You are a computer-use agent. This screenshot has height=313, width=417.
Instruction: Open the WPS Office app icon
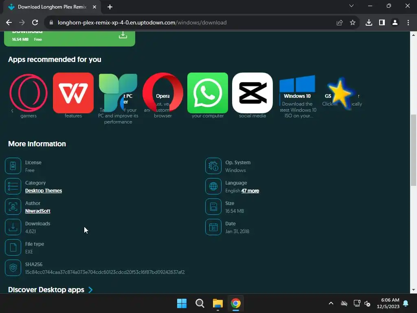[73, 93]
